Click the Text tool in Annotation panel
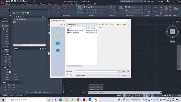 click(59, 9)
